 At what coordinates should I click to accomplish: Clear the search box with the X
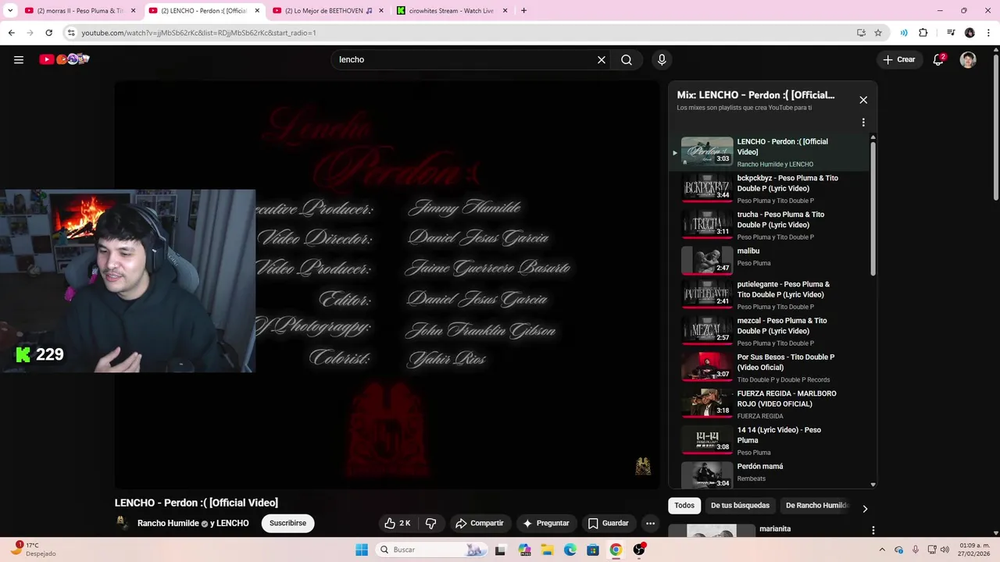(x=602, y=59)
